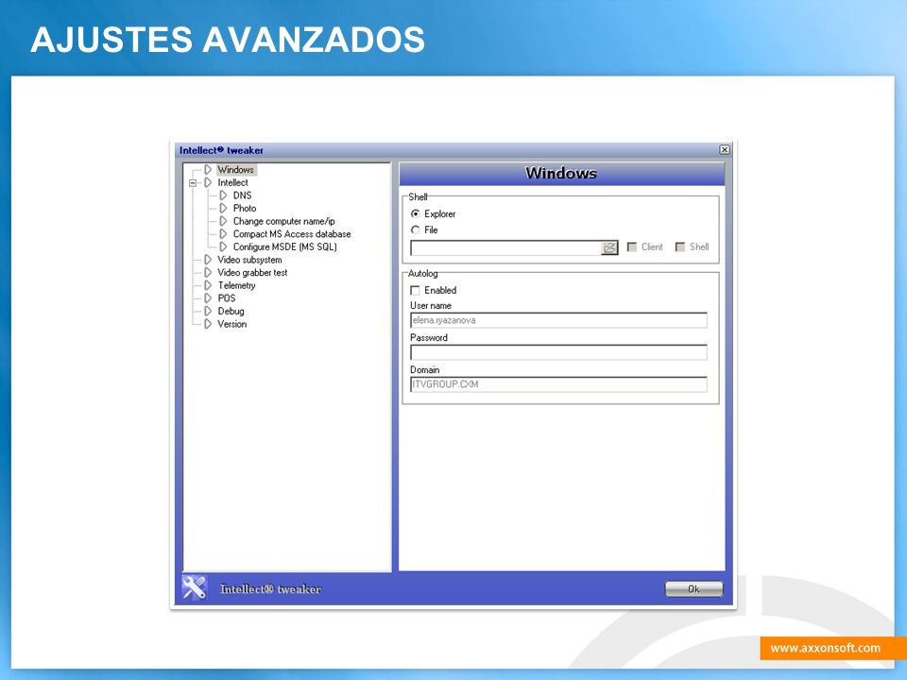Select Windows in the tree

(236, 169)
